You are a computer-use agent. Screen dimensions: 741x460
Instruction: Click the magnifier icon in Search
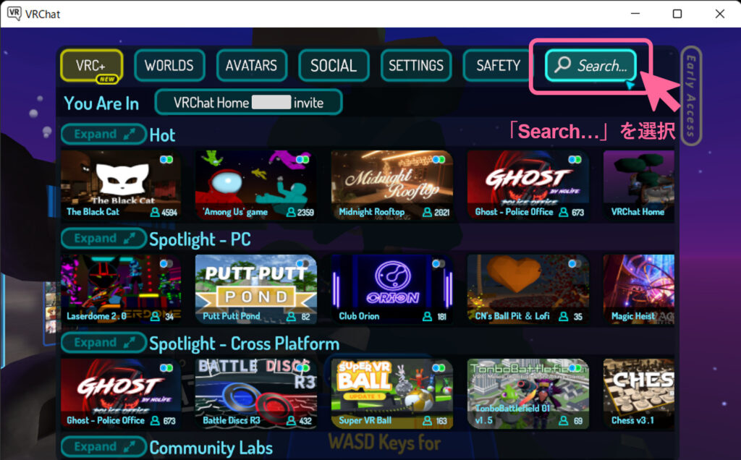point(563,64)
